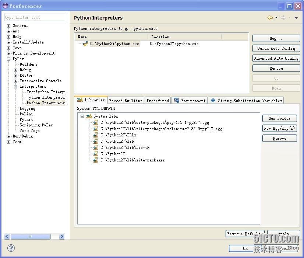Expand the Install/Update node

pos(8,42)
